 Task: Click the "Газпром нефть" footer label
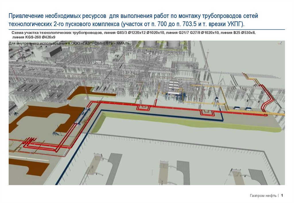click(x=263, y=196)
